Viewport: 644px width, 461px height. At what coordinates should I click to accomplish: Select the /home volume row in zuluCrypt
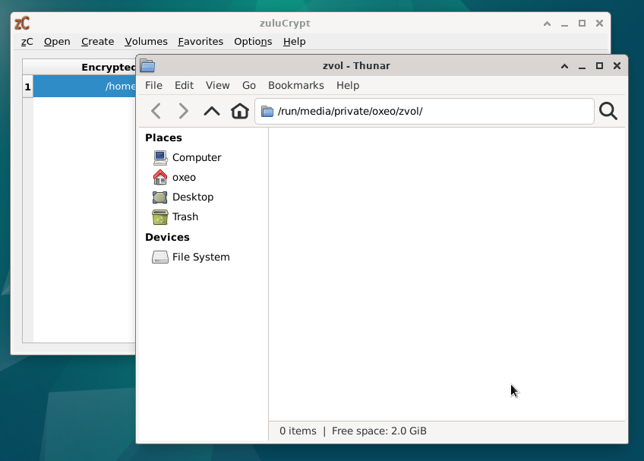[84, 87]
